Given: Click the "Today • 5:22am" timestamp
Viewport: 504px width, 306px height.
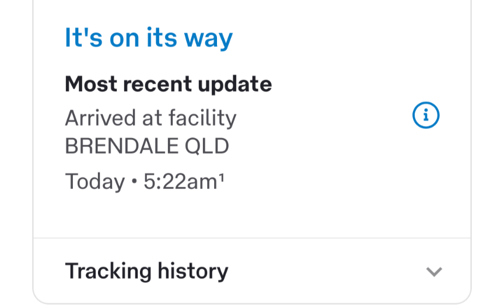Looking at the screenshot, I should pyautogui.click(x=142, y=181).
